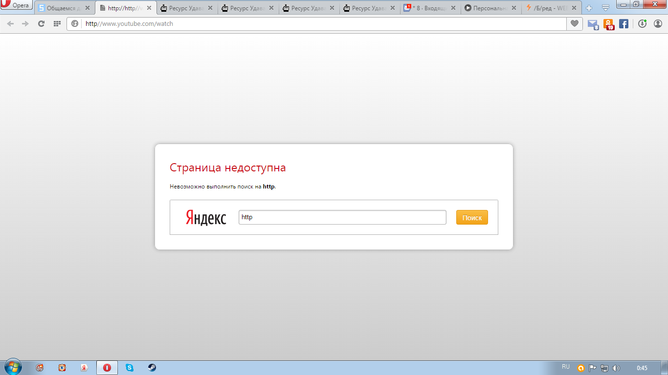Switch to the Общаемся tab

point(61,8)
